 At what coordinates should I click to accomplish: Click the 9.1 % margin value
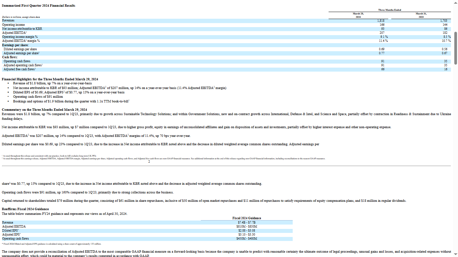384,37
